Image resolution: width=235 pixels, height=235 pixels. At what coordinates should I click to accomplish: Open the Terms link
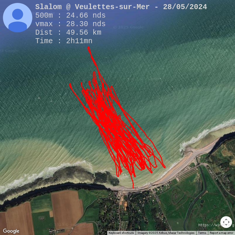[x=202, y=233]
